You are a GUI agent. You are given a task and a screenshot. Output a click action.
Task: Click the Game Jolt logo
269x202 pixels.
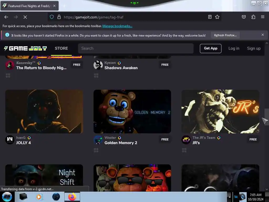click(25, 48)
